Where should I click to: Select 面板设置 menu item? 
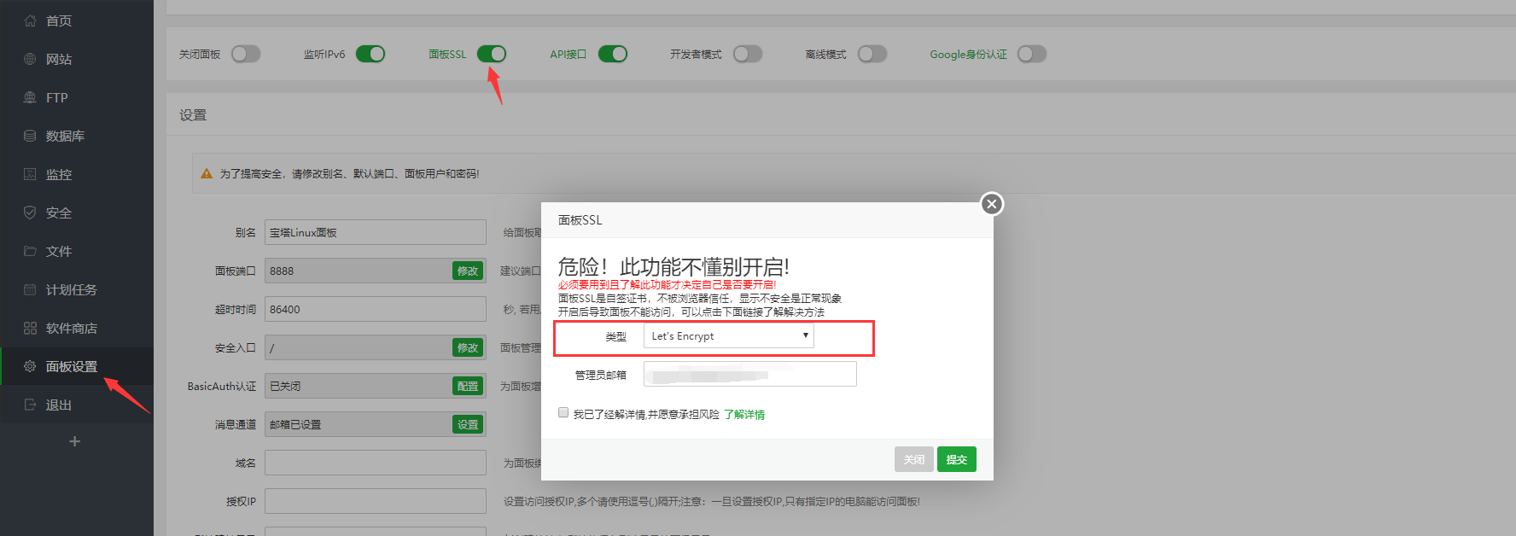72,366
